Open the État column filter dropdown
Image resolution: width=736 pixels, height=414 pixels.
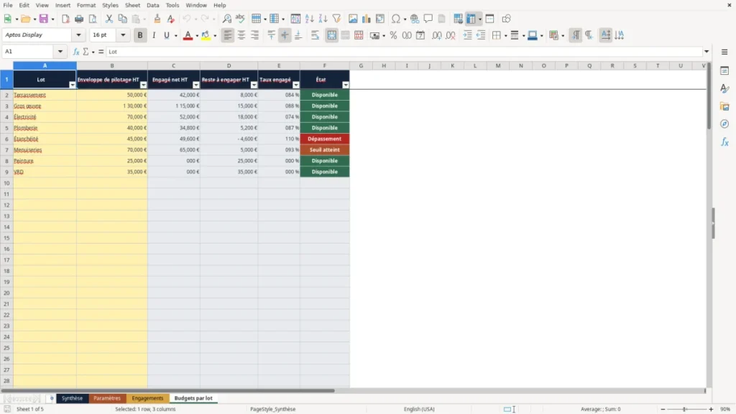click(346, 85)
